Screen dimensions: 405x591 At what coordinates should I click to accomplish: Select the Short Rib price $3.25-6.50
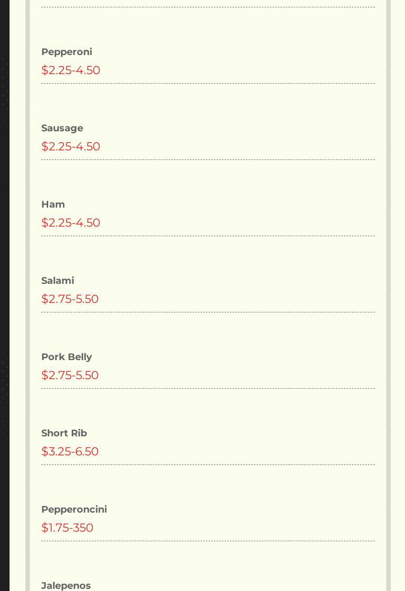70,452
